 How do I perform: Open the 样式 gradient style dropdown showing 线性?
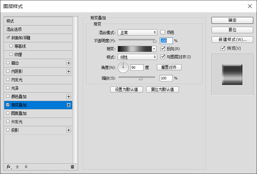pos(137,57)
